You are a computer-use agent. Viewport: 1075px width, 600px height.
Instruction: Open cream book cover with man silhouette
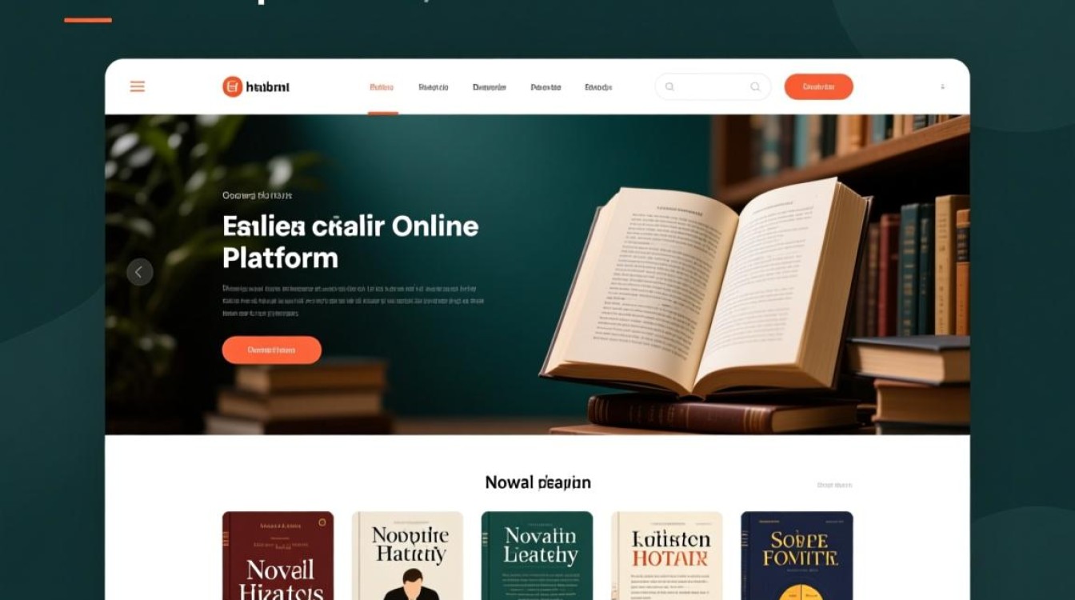click(x=407, y=556)
